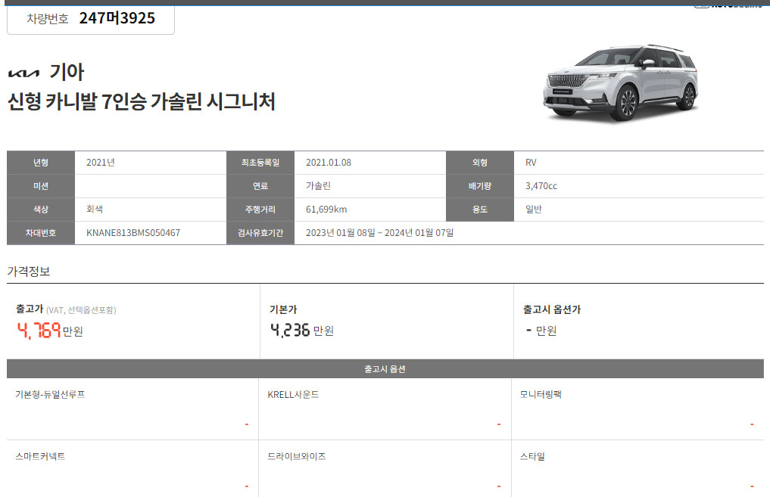Select the inspection period starting 2023년 01월 08일
Screen dimensions: 770x497
tap(379, 232)
